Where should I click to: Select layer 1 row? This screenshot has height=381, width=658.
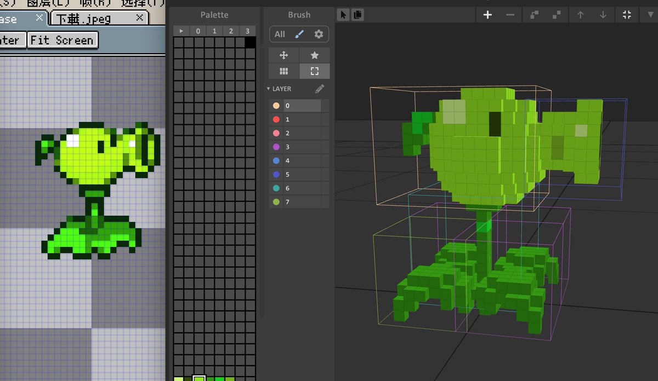click(x=299, y=119)
